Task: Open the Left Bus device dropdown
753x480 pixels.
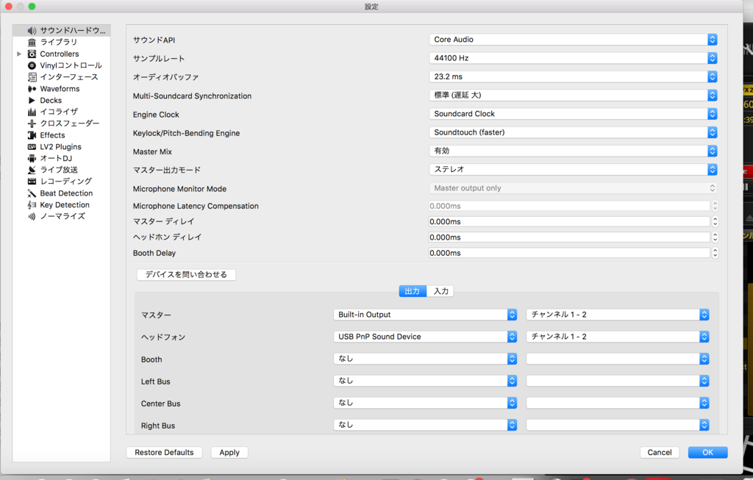Action: point(425,381)
